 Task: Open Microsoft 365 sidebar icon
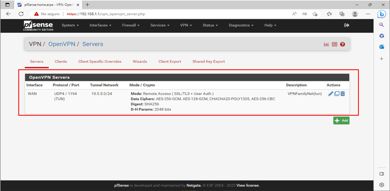coord(382,36)
